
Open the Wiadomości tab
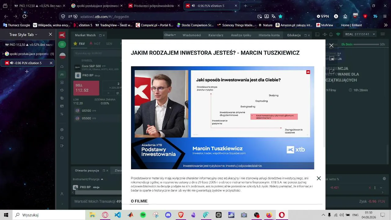(x=192, y=35)
